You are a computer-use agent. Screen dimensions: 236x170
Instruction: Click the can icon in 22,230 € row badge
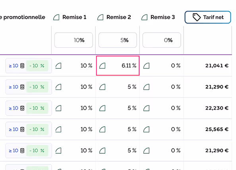(22, 108)
